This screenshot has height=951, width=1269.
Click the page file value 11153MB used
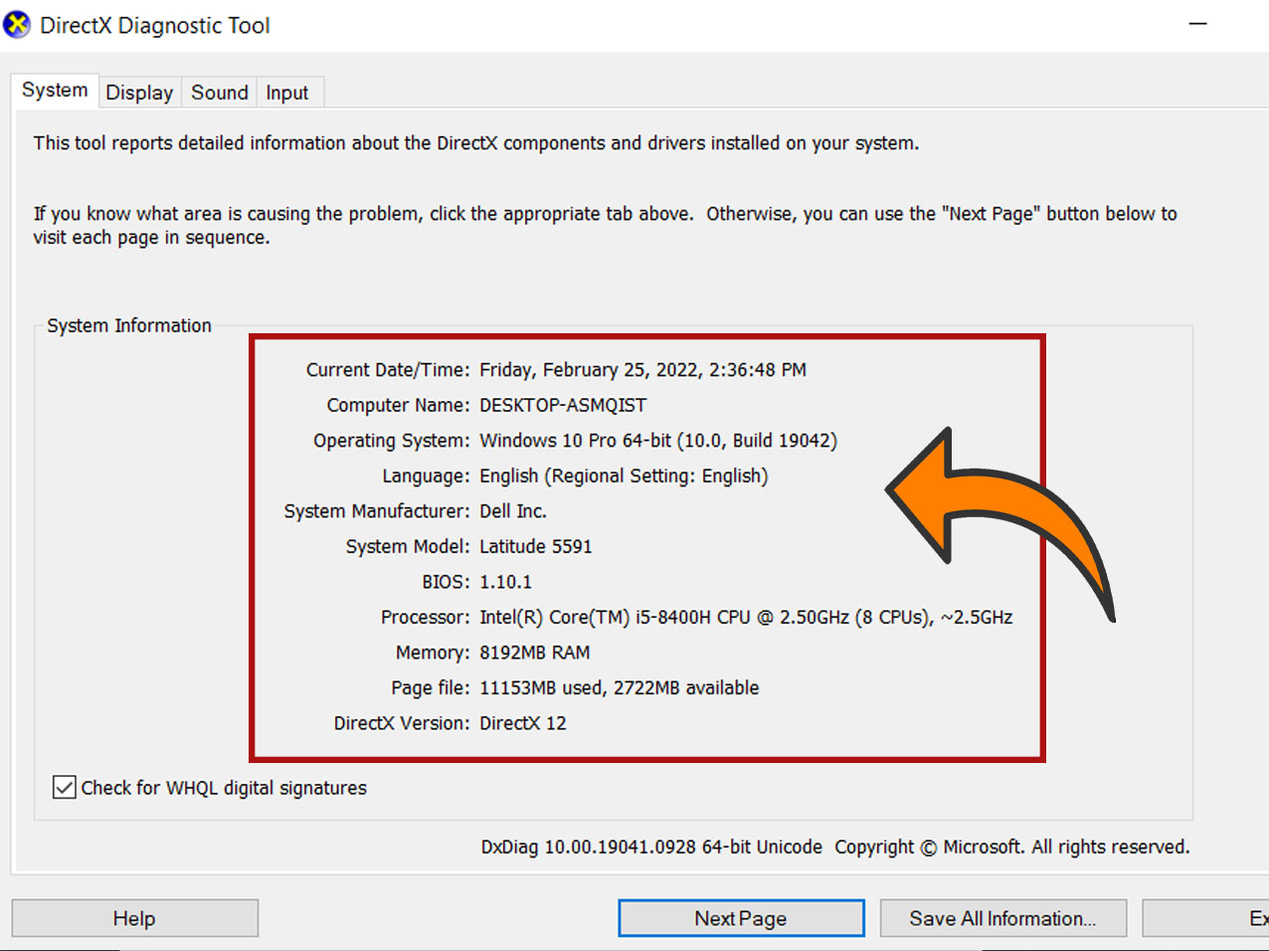click(620, 688)
